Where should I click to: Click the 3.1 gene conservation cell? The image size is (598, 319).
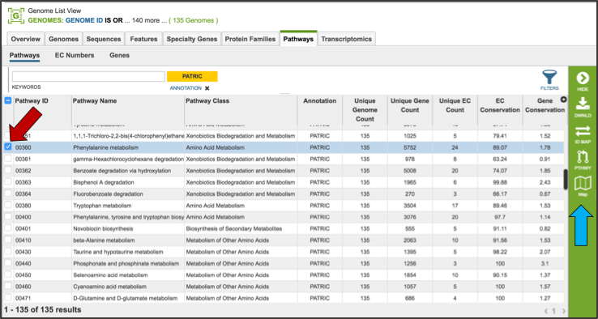coord(545,264)
